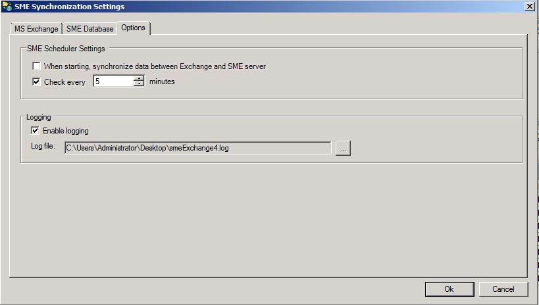Select the Options tab
Viewport: 539px width, 305px height.
click(x=134, y=28)
